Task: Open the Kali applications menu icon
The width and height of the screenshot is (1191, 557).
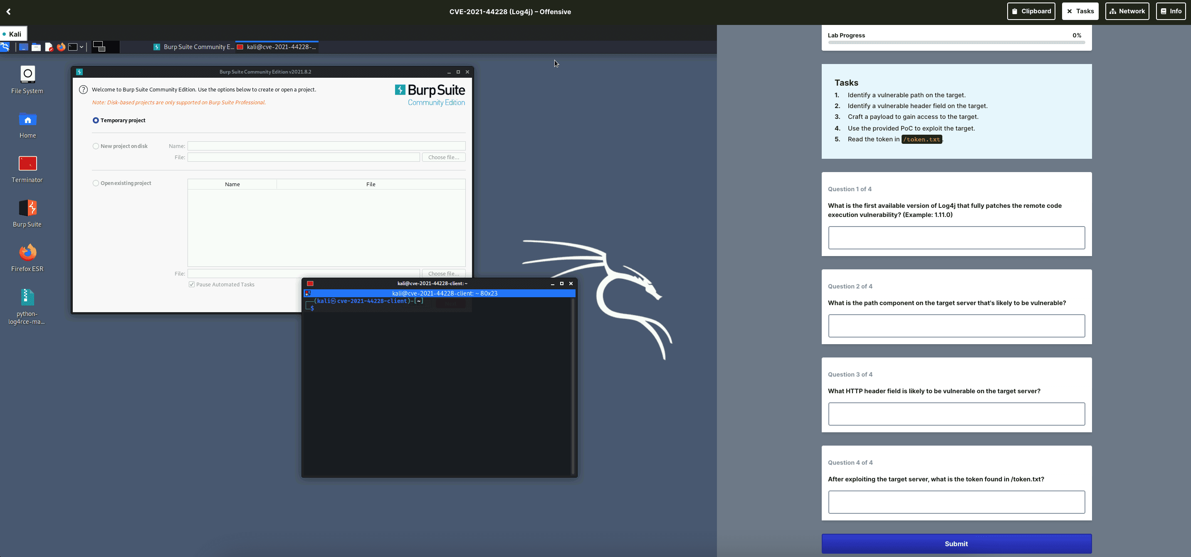Action: pos(5,47)
